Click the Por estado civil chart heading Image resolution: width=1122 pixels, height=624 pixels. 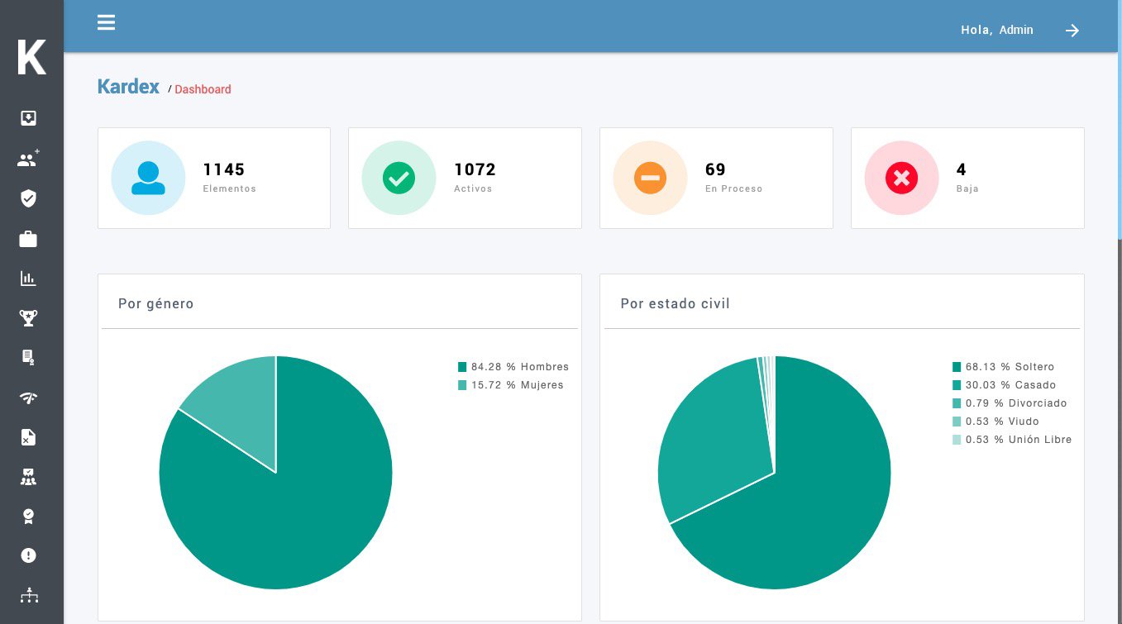tap(676, 304)
